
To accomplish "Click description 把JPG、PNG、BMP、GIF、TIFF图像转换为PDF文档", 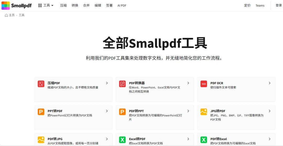I will tap(237, 117).
